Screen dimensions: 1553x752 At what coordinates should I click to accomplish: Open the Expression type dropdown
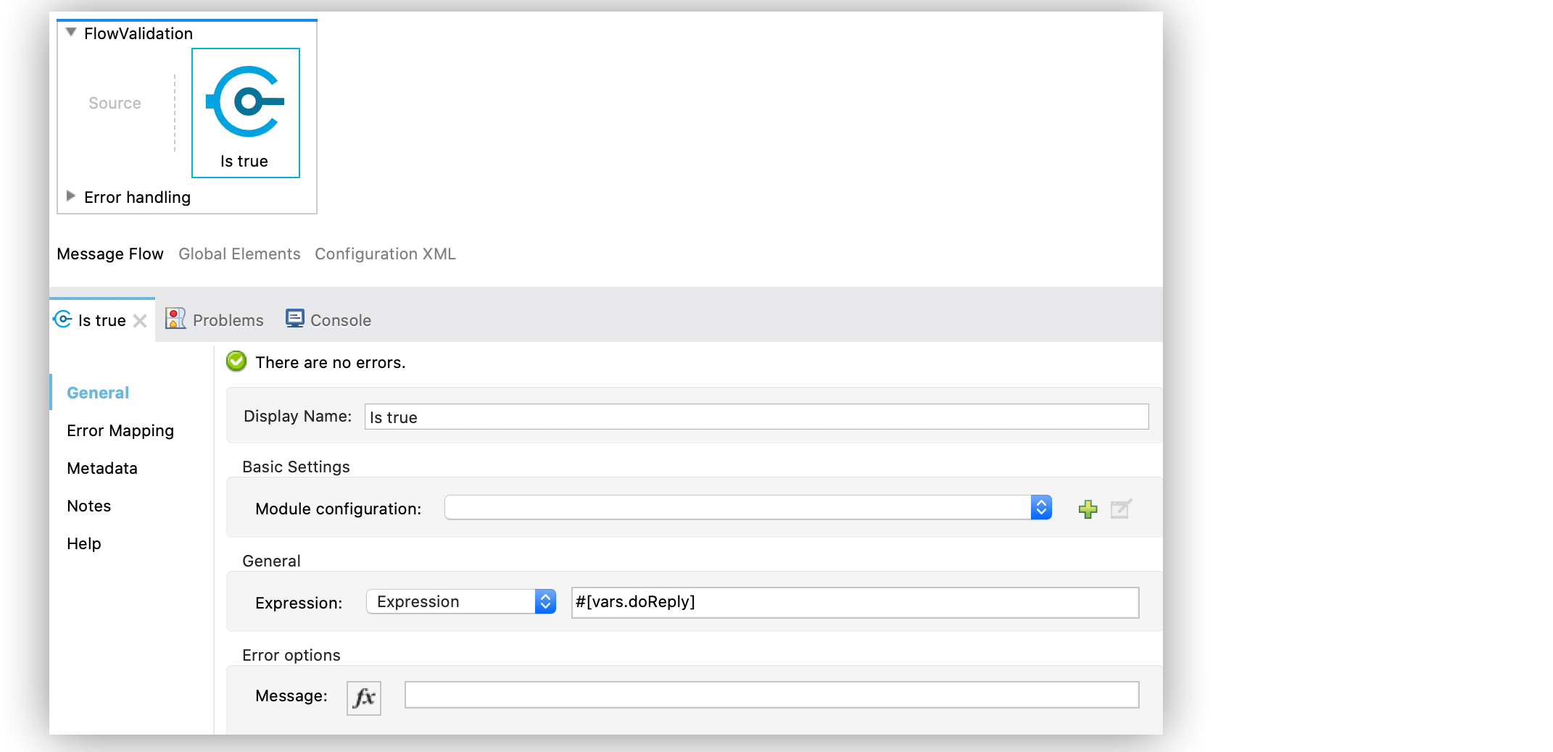[545, 601]
